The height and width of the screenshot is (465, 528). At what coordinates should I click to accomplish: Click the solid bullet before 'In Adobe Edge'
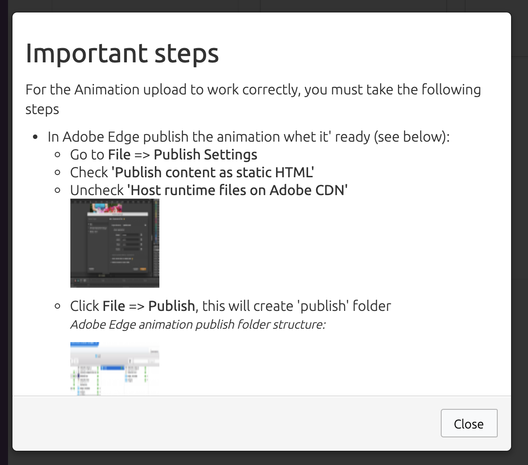35,137
